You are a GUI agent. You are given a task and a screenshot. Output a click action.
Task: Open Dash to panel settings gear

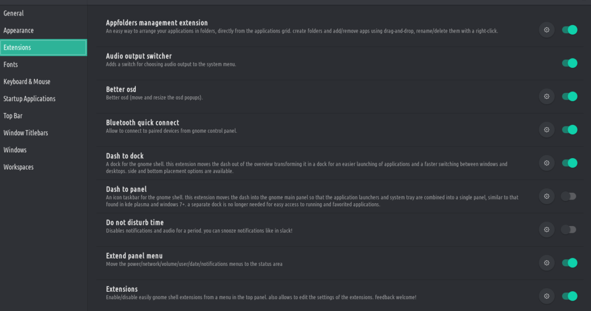(546, 196)
